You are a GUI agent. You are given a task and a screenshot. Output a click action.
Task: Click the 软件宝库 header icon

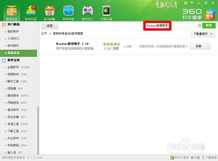pos(3,60)
